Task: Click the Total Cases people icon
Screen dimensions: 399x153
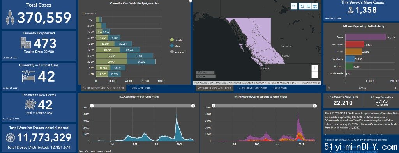Action: click(x=10, y=18)
